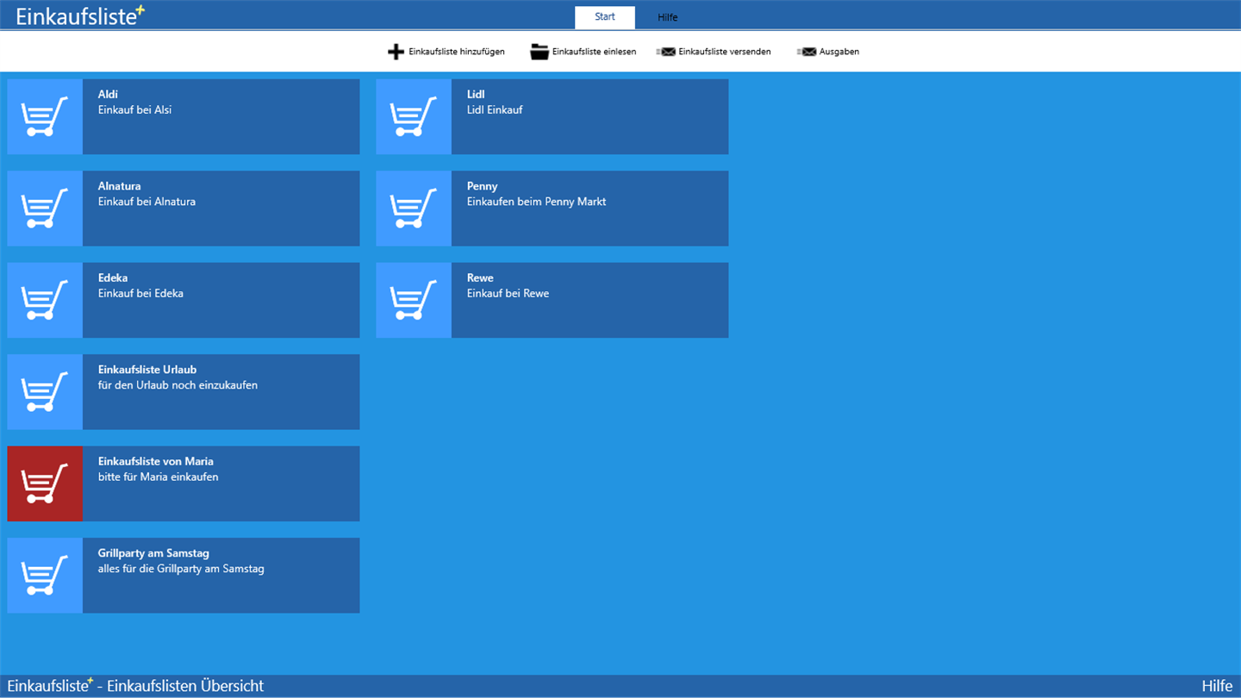Image resolution: width=1241 pixels, height=698 pixels.
Task: Click the envelope icon beside Ausgaben
Action: tap(807, 52)
